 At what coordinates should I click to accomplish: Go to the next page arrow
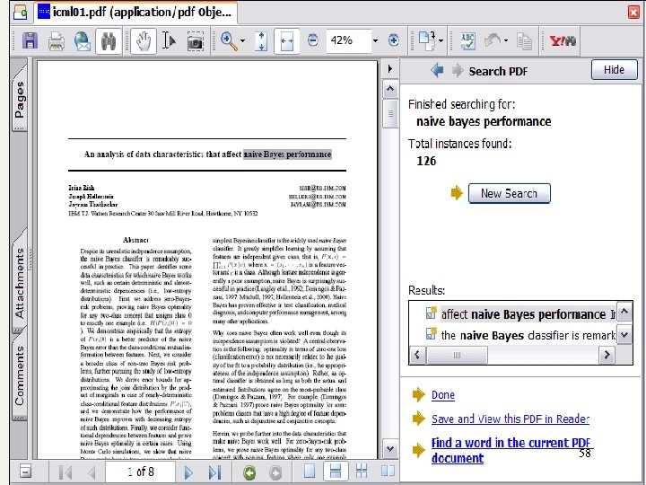(x=188, y=472)
